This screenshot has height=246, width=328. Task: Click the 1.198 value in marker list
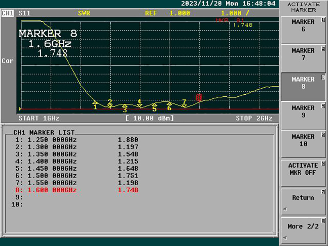coord(128,183)
